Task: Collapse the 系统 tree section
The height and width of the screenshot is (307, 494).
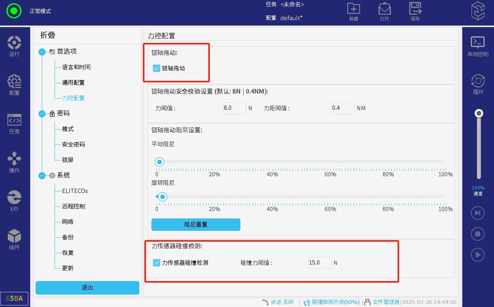Action: (42, 176)
